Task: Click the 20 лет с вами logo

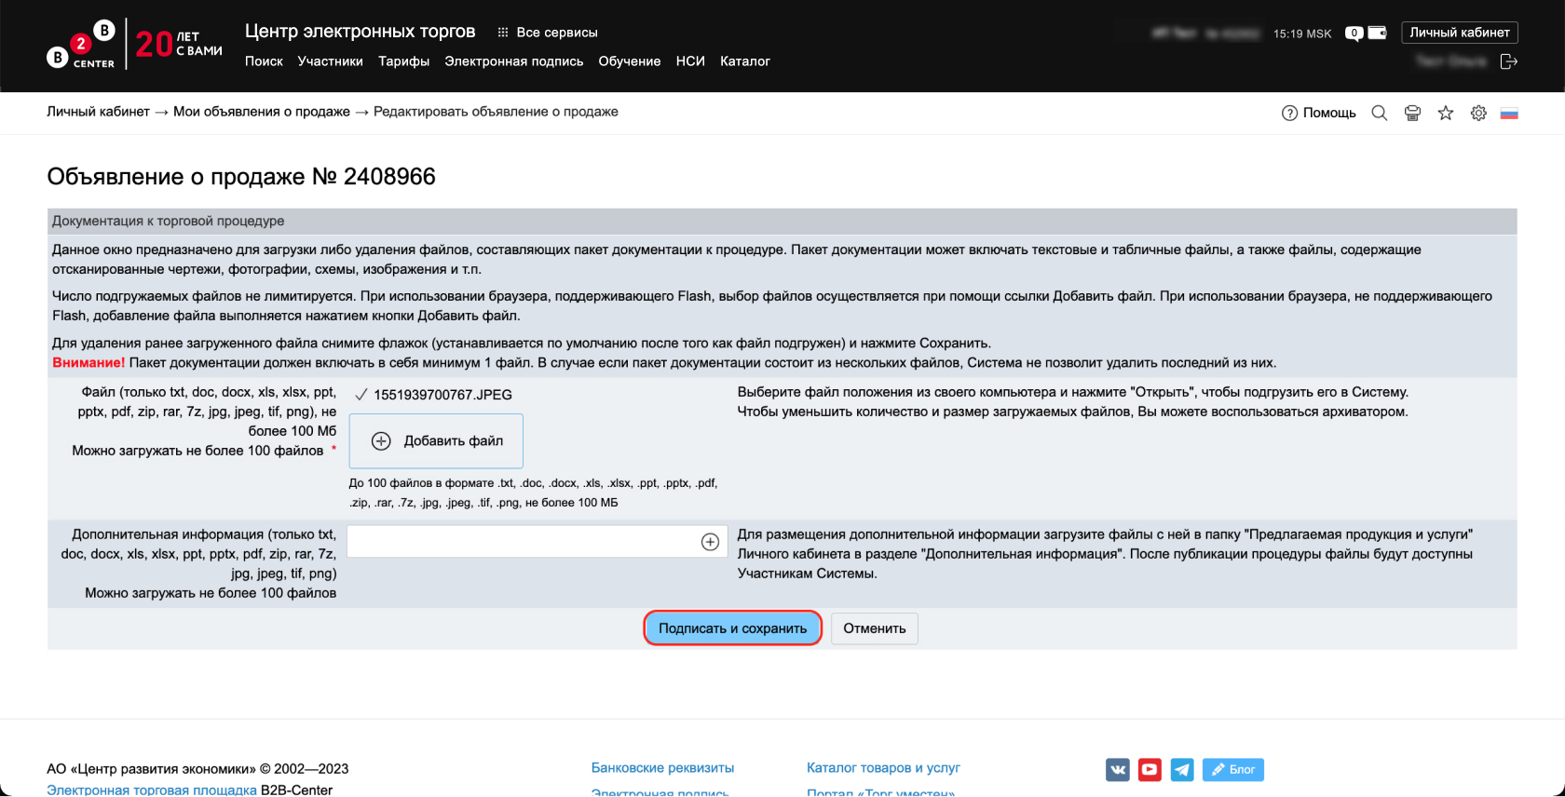Action: tap(179, 44)
